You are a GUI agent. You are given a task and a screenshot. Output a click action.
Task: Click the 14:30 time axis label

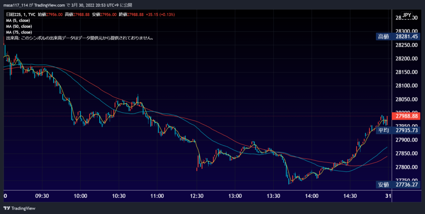(350, 196)
